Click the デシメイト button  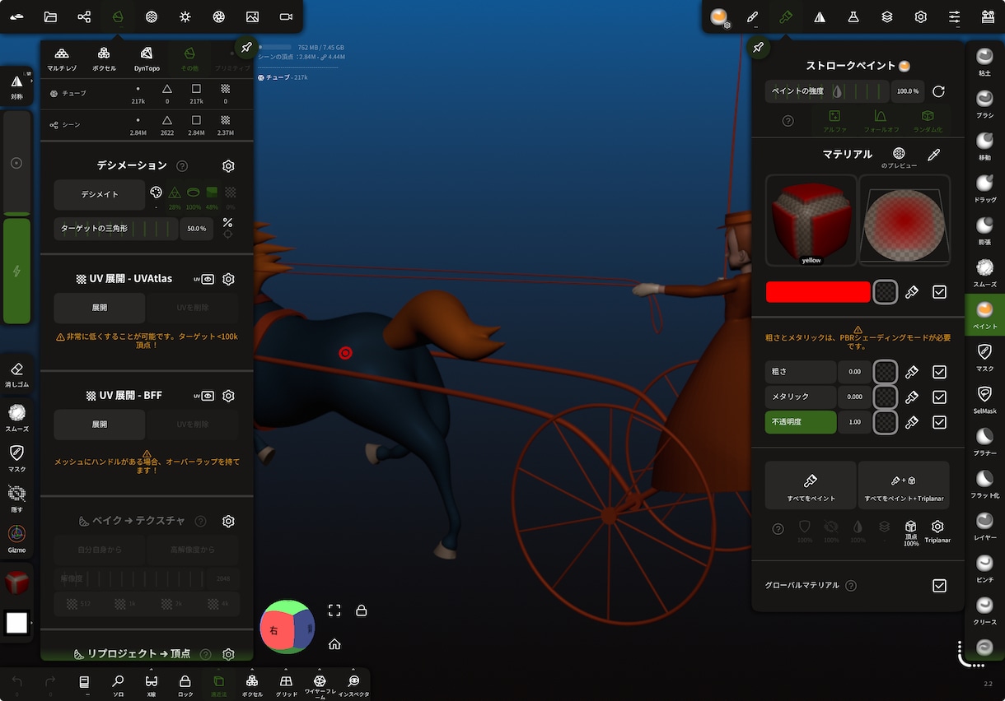pyautogui.click(x=100, y=195)
